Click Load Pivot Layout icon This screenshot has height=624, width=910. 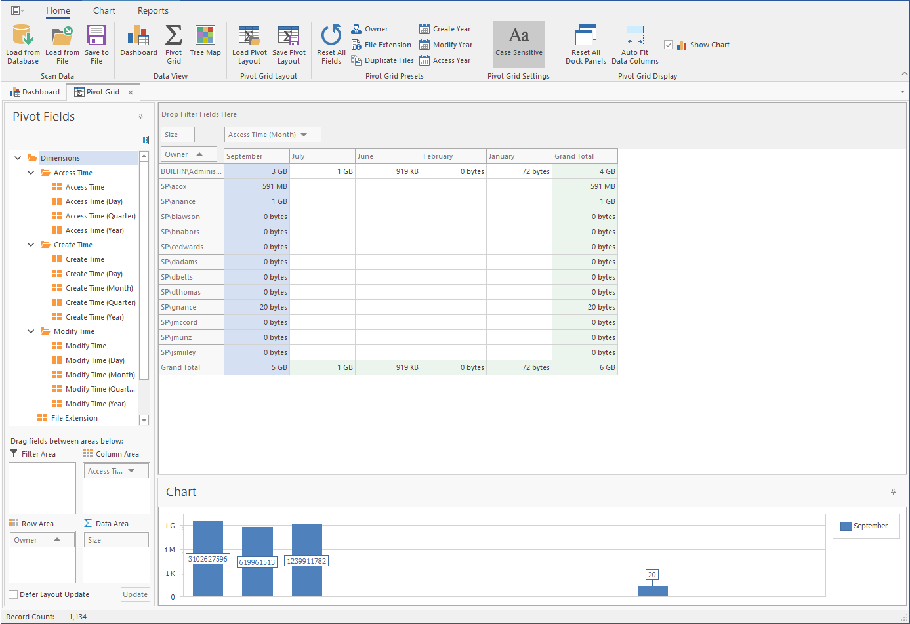point(249,37)
